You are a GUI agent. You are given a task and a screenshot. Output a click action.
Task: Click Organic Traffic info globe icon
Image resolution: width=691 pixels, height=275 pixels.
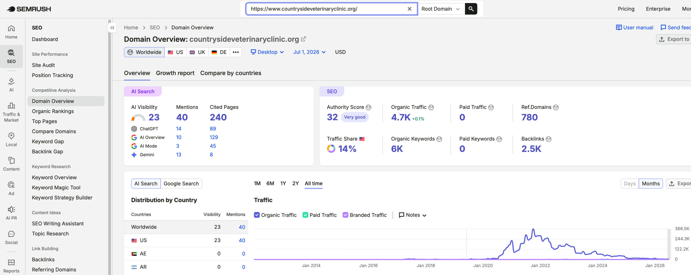pos(431,107)
